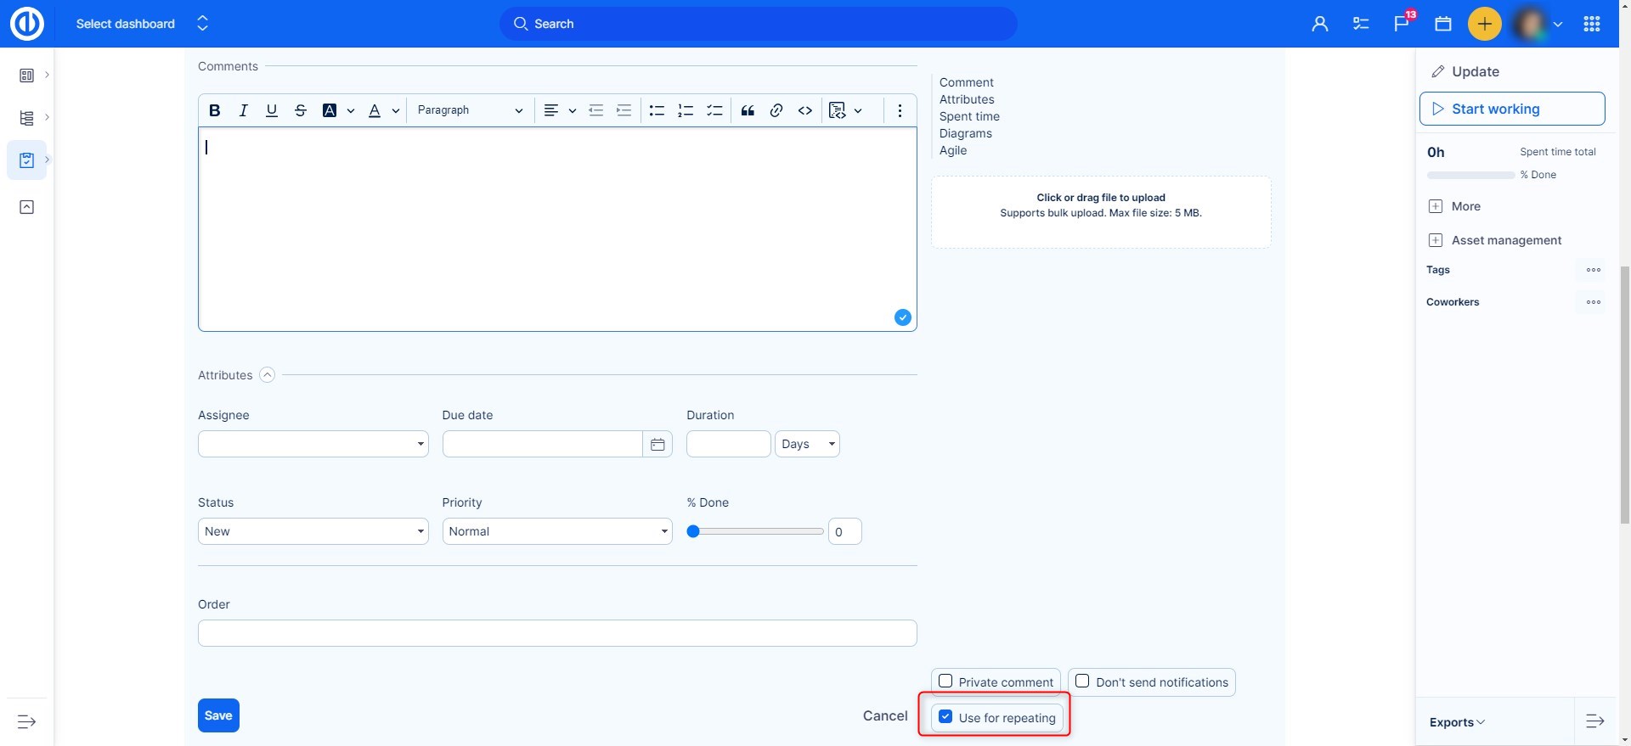The height and width of the screenshot is (746, 1631).
Task: Open the apps grid menu
Action: point(1592,24)
